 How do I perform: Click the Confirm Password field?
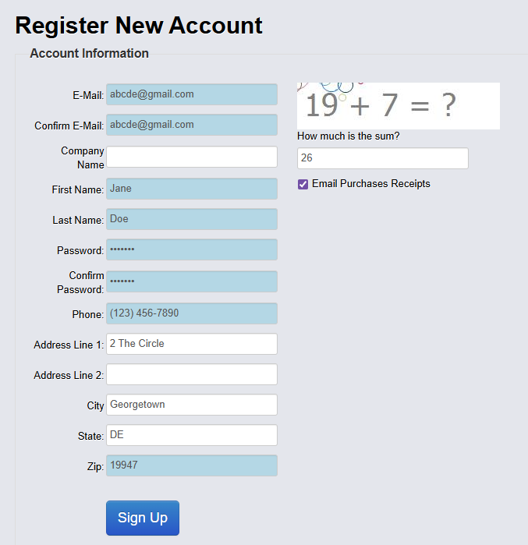tap(192, 281)
